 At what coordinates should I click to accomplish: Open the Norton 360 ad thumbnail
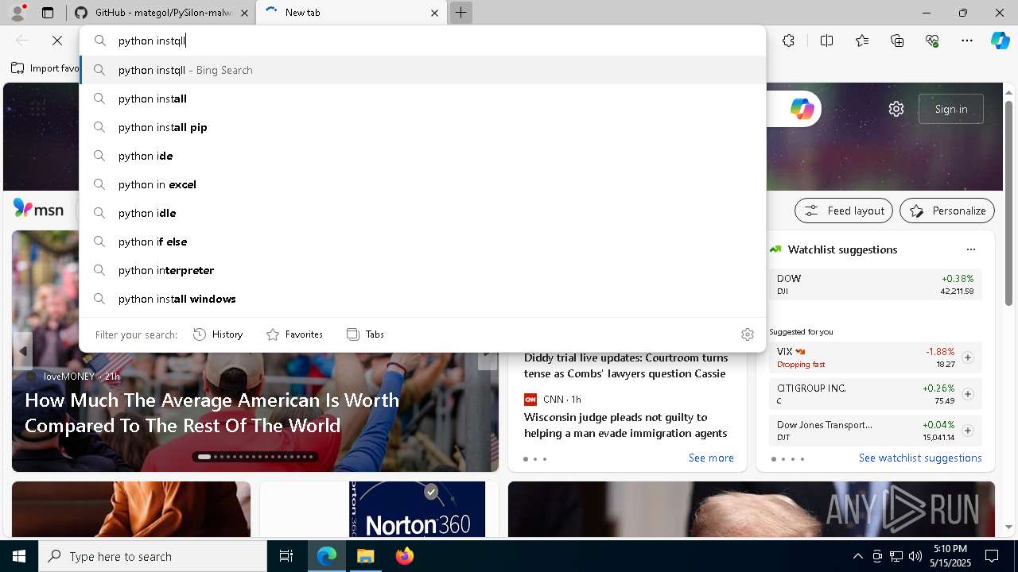tap(418, 508)
